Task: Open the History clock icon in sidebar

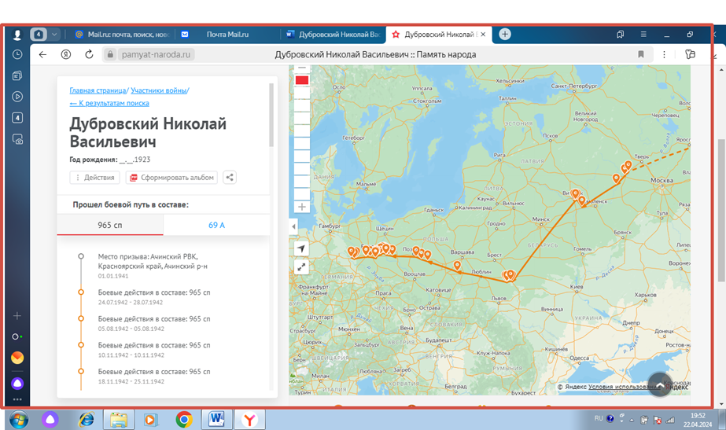Action: pyautogui.click(x=17, y=54)
